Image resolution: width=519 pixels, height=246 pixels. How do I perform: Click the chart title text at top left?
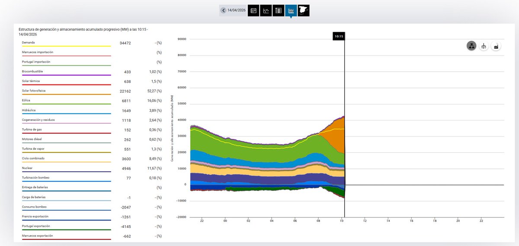(83, 32)
